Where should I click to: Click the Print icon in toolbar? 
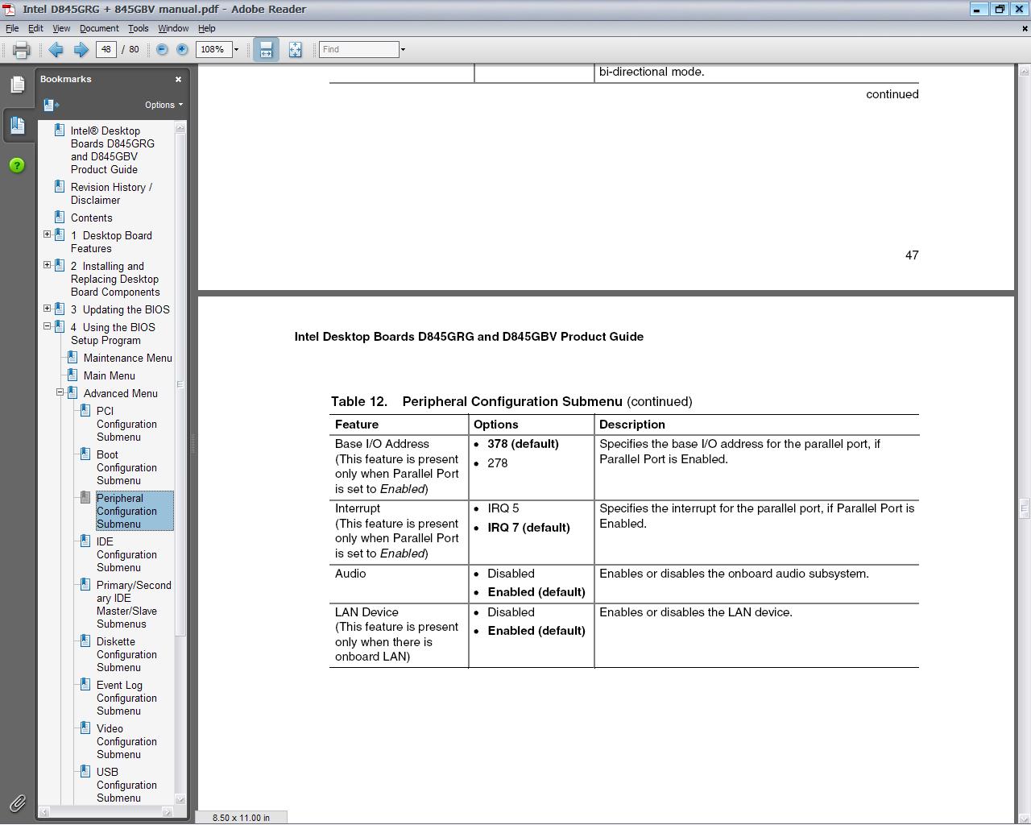(x=21, y=50)
